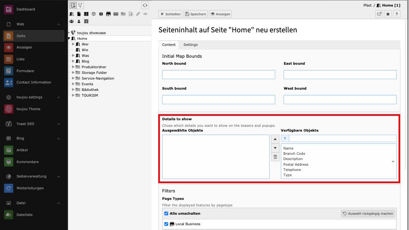Uncheck the Local Business checkbox
The image size is (409, 230).
[x=166, y=224]
